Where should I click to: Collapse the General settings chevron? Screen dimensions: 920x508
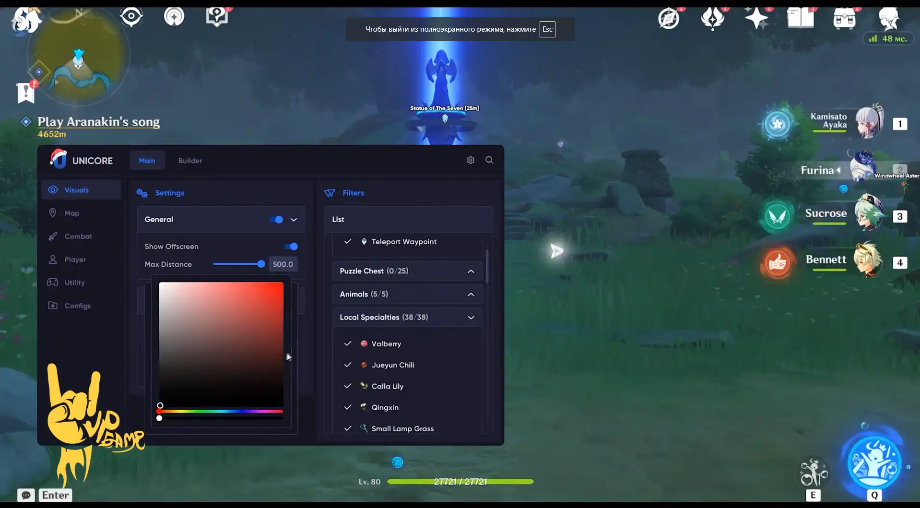point(294,220)
